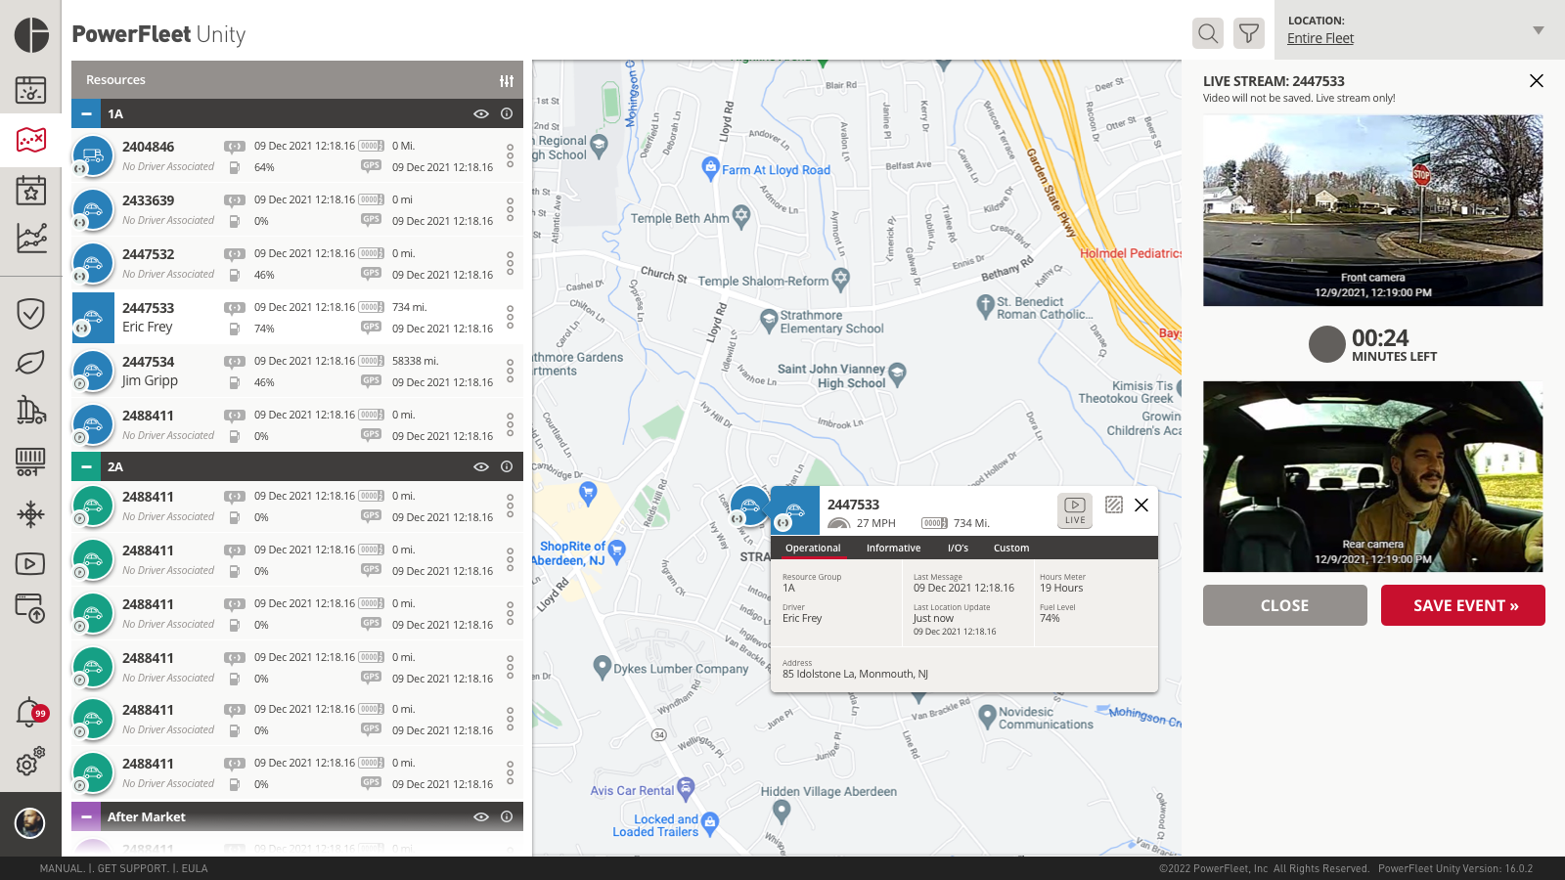Viewport: 1565px width, 880px height.
Task: Show info for group 1A
Action: 507,113
